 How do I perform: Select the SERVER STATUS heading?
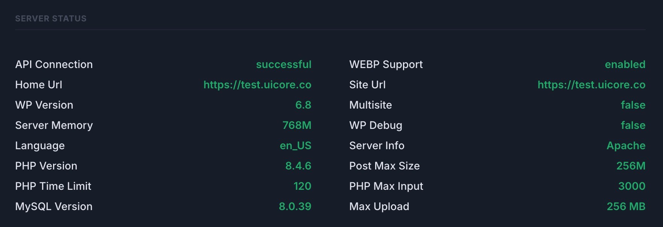(x=51, y=18)
